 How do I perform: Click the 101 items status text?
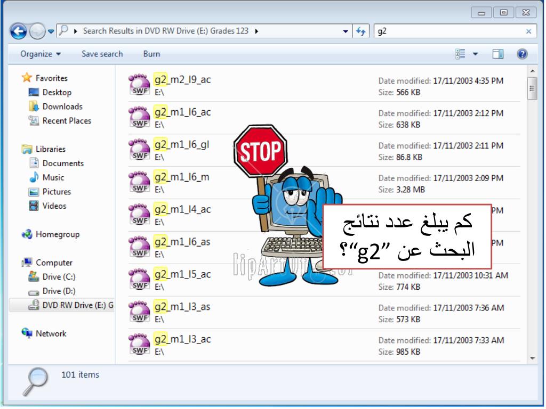coord(80,374)
